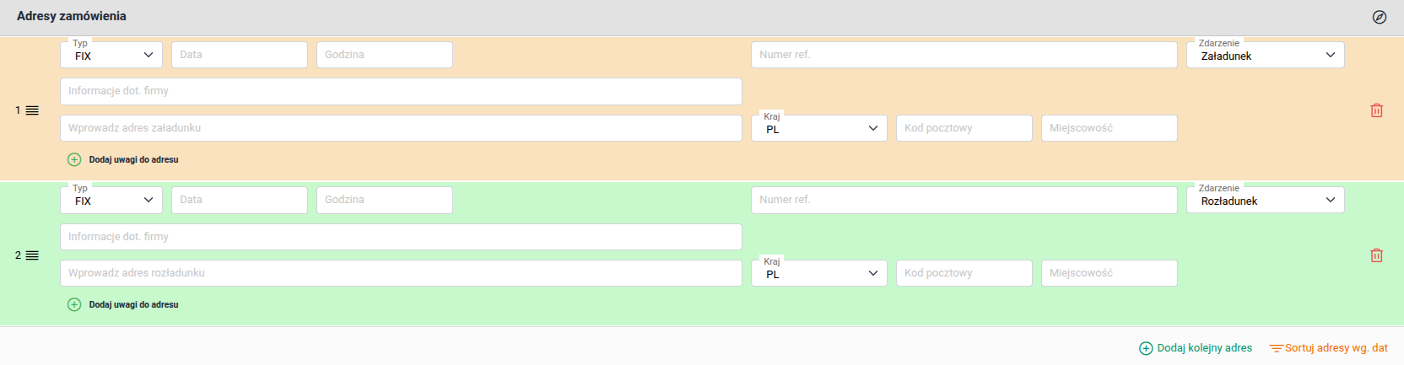
Task: Open Zdarzenie dropdown showing Załadunek
Action: pos(1265,56)
